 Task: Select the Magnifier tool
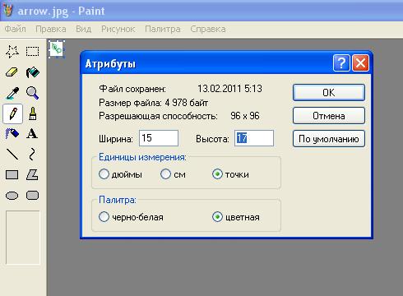click(32, 93)
